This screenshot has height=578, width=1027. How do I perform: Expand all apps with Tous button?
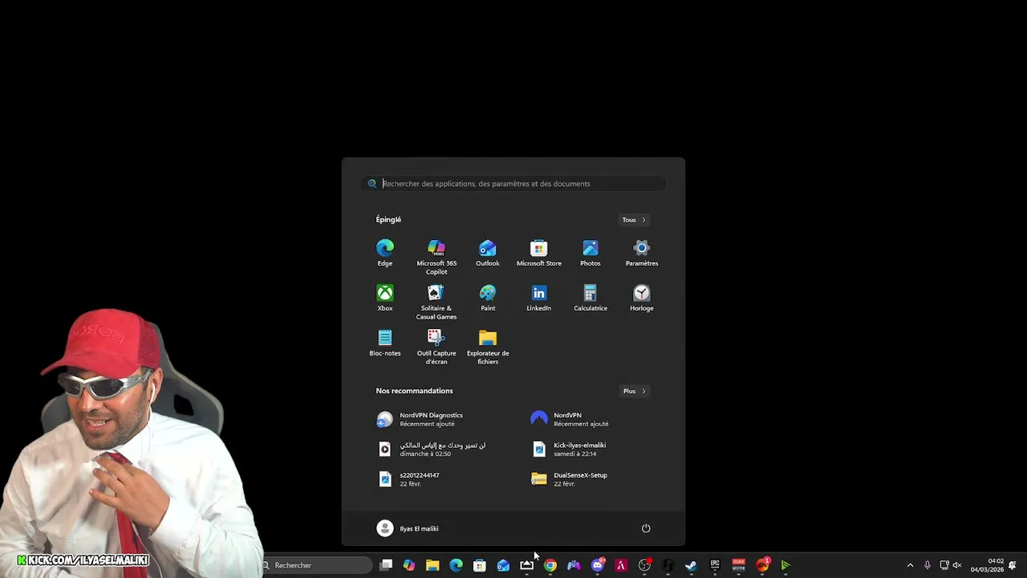click(634, 220)
